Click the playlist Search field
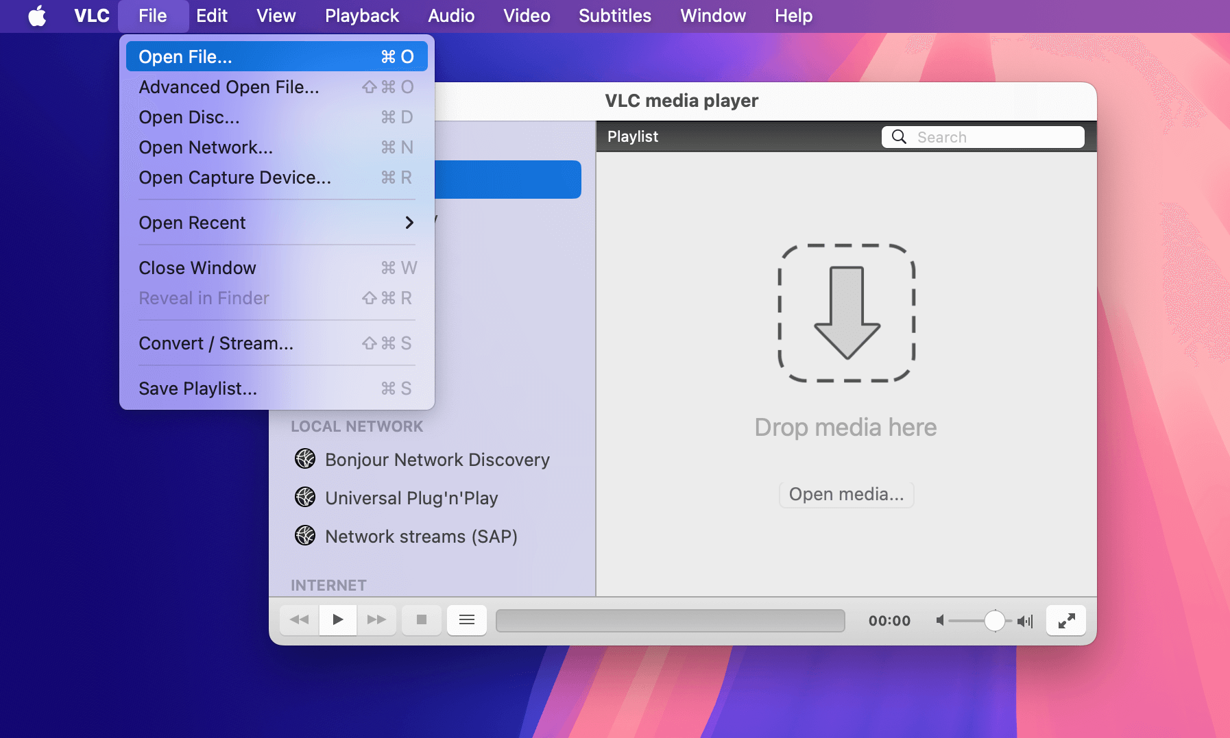Image resolution: width=1230 pixels, height=738 pixels. coord(983,137)
